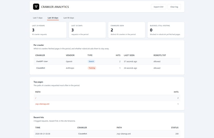Screen dimensions: 214x138
Task: Click the Blocked, Still Visiting card
Action: pyautogui.click(x=166, y=30)
